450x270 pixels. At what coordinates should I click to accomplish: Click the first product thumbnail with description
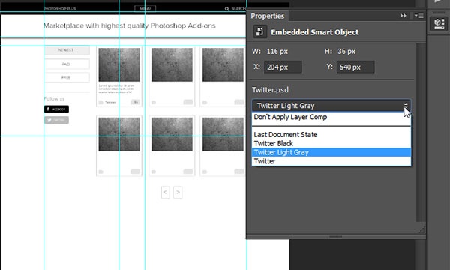tap(119, 64)
